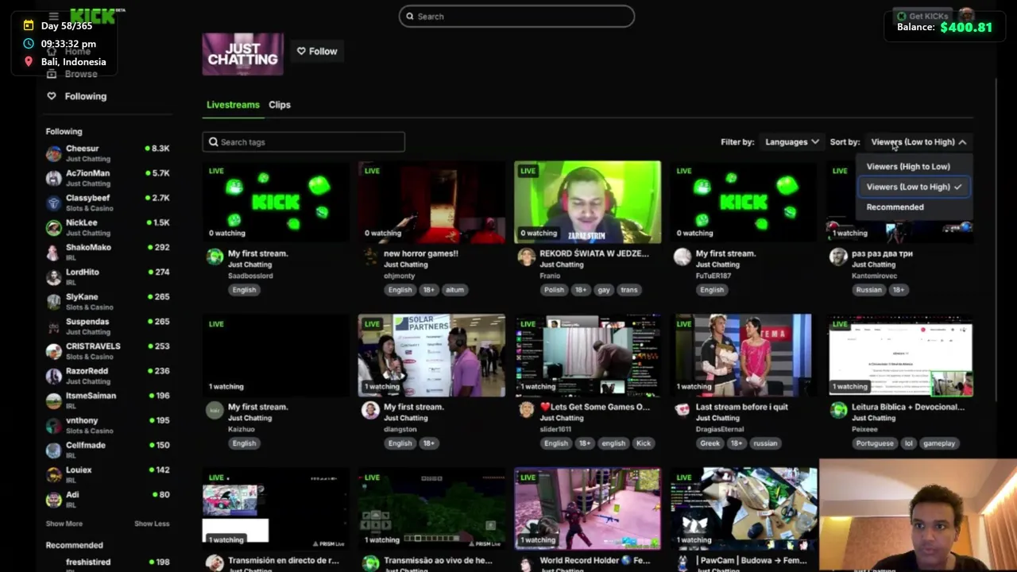Viewport: 1017px width, 572px height.
Task: Open Franio's green-screen stream thumbnail
Action: [587, 202]
